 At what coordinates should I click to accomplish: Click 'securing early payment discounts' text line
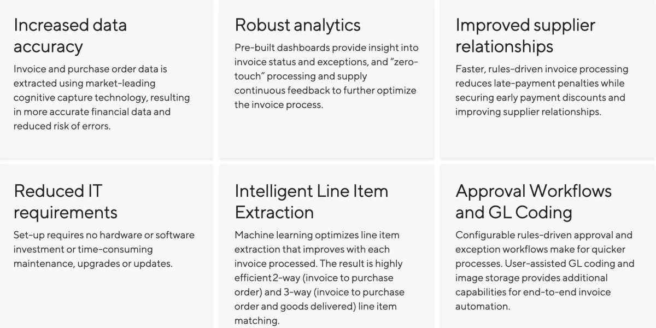pyautogui.click(x=531, y=97)
